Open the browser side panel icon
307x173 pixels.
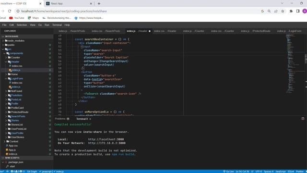pyautogui.click(x=298, y=11)
